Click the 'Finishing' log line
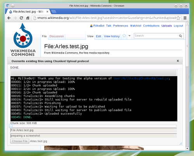Image resolution: width=194 pixels, height=156 pixels. pos(36,103)
